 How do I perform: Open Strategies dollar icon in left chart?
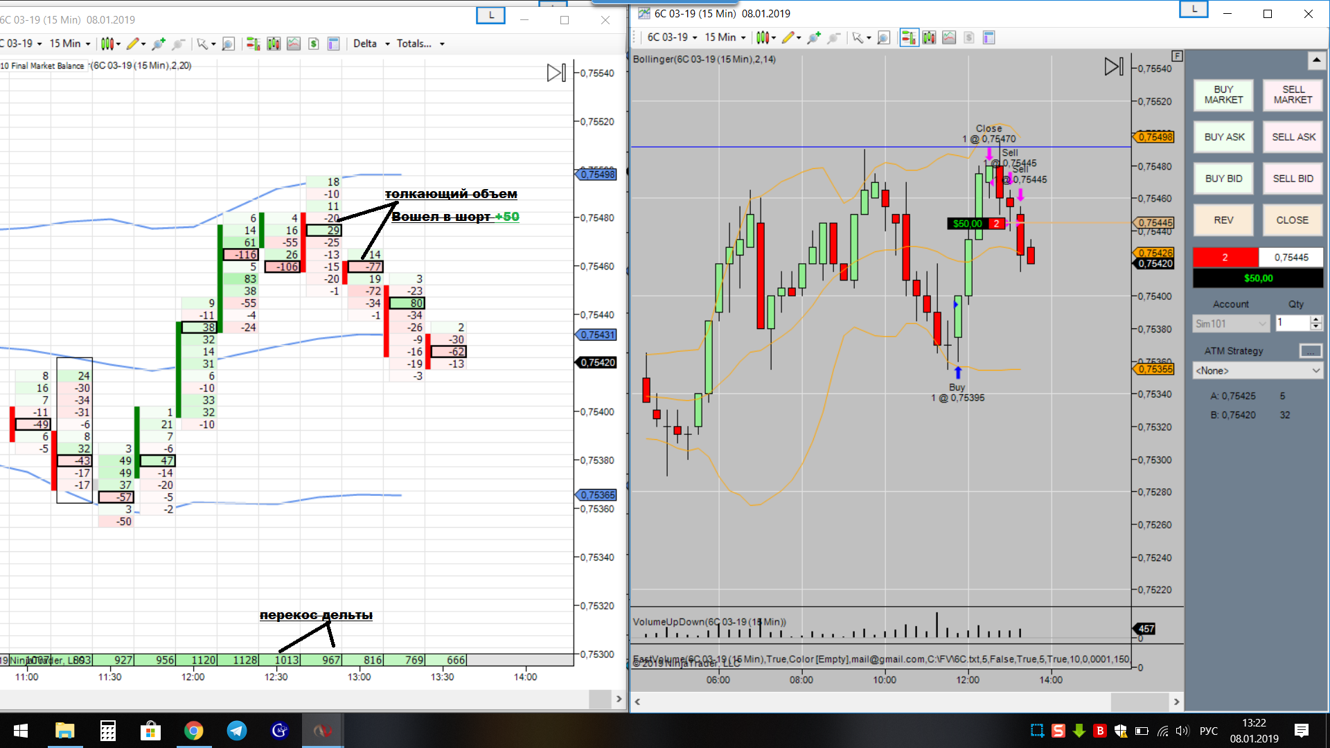point(314,44)
